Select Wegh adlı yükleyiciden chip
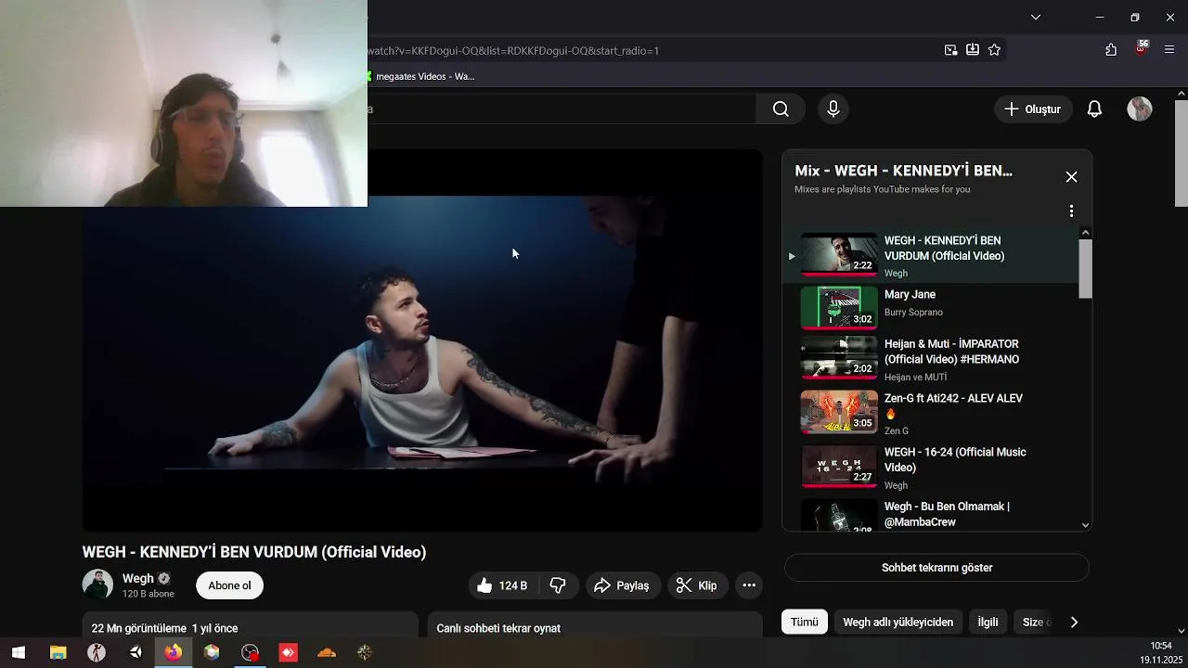The width and height of the screenshot is (1188, 668). [897, 623]
